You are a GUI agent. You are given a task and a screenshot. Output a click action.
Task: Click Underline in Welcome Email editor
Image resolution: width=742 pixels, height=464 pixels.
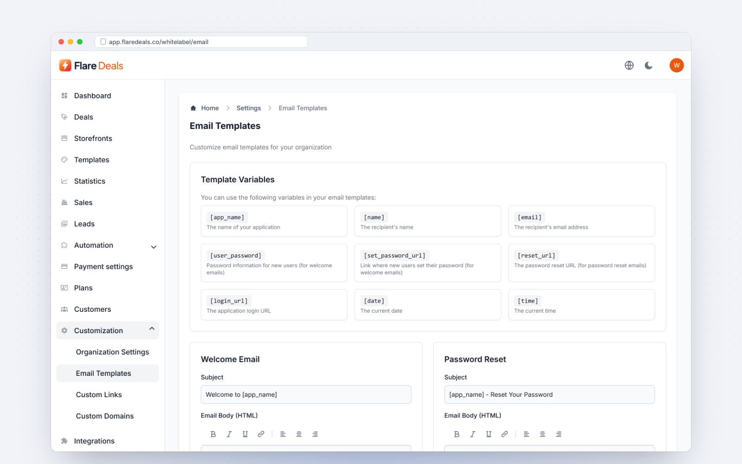[x=245, y=434]
